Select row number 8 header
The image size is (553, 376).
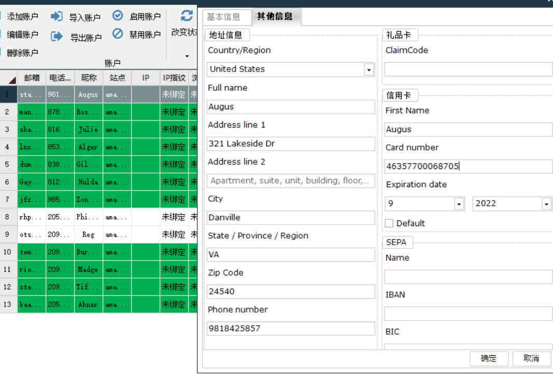[x=8, y=217]
